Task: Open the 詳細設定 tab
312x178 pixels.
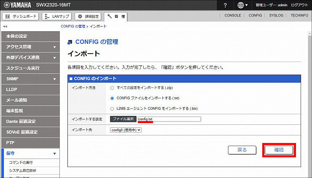Action: pos(88,16)
